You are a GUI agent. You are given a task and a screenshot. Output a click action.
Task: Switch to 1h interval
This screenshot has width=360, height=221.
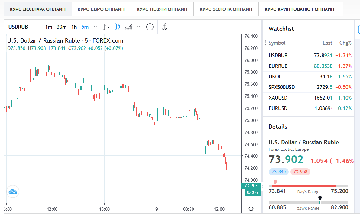[x=74, y=27]
